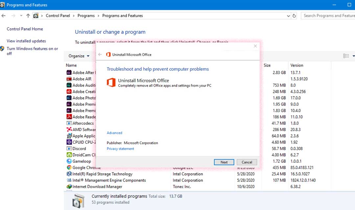Open Turn Windows features on or off

32,51
